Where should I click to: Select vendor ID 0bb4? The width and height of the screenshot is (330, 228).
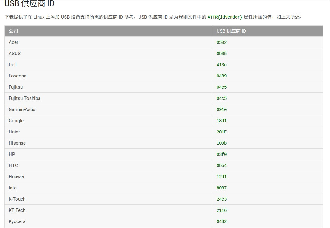(x=222, y=165)
